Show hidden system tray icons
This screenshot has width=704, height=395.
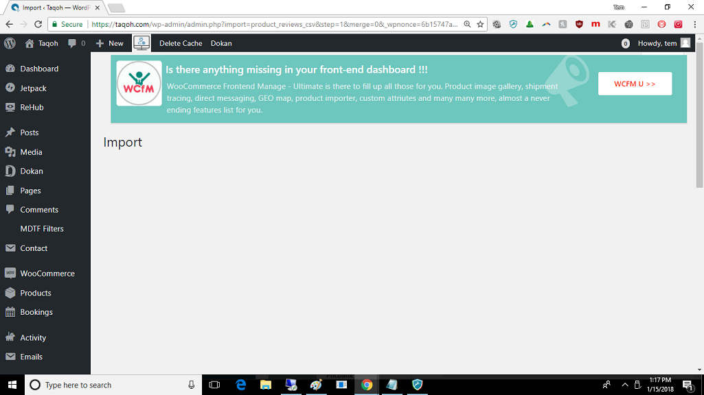point(625,385)
